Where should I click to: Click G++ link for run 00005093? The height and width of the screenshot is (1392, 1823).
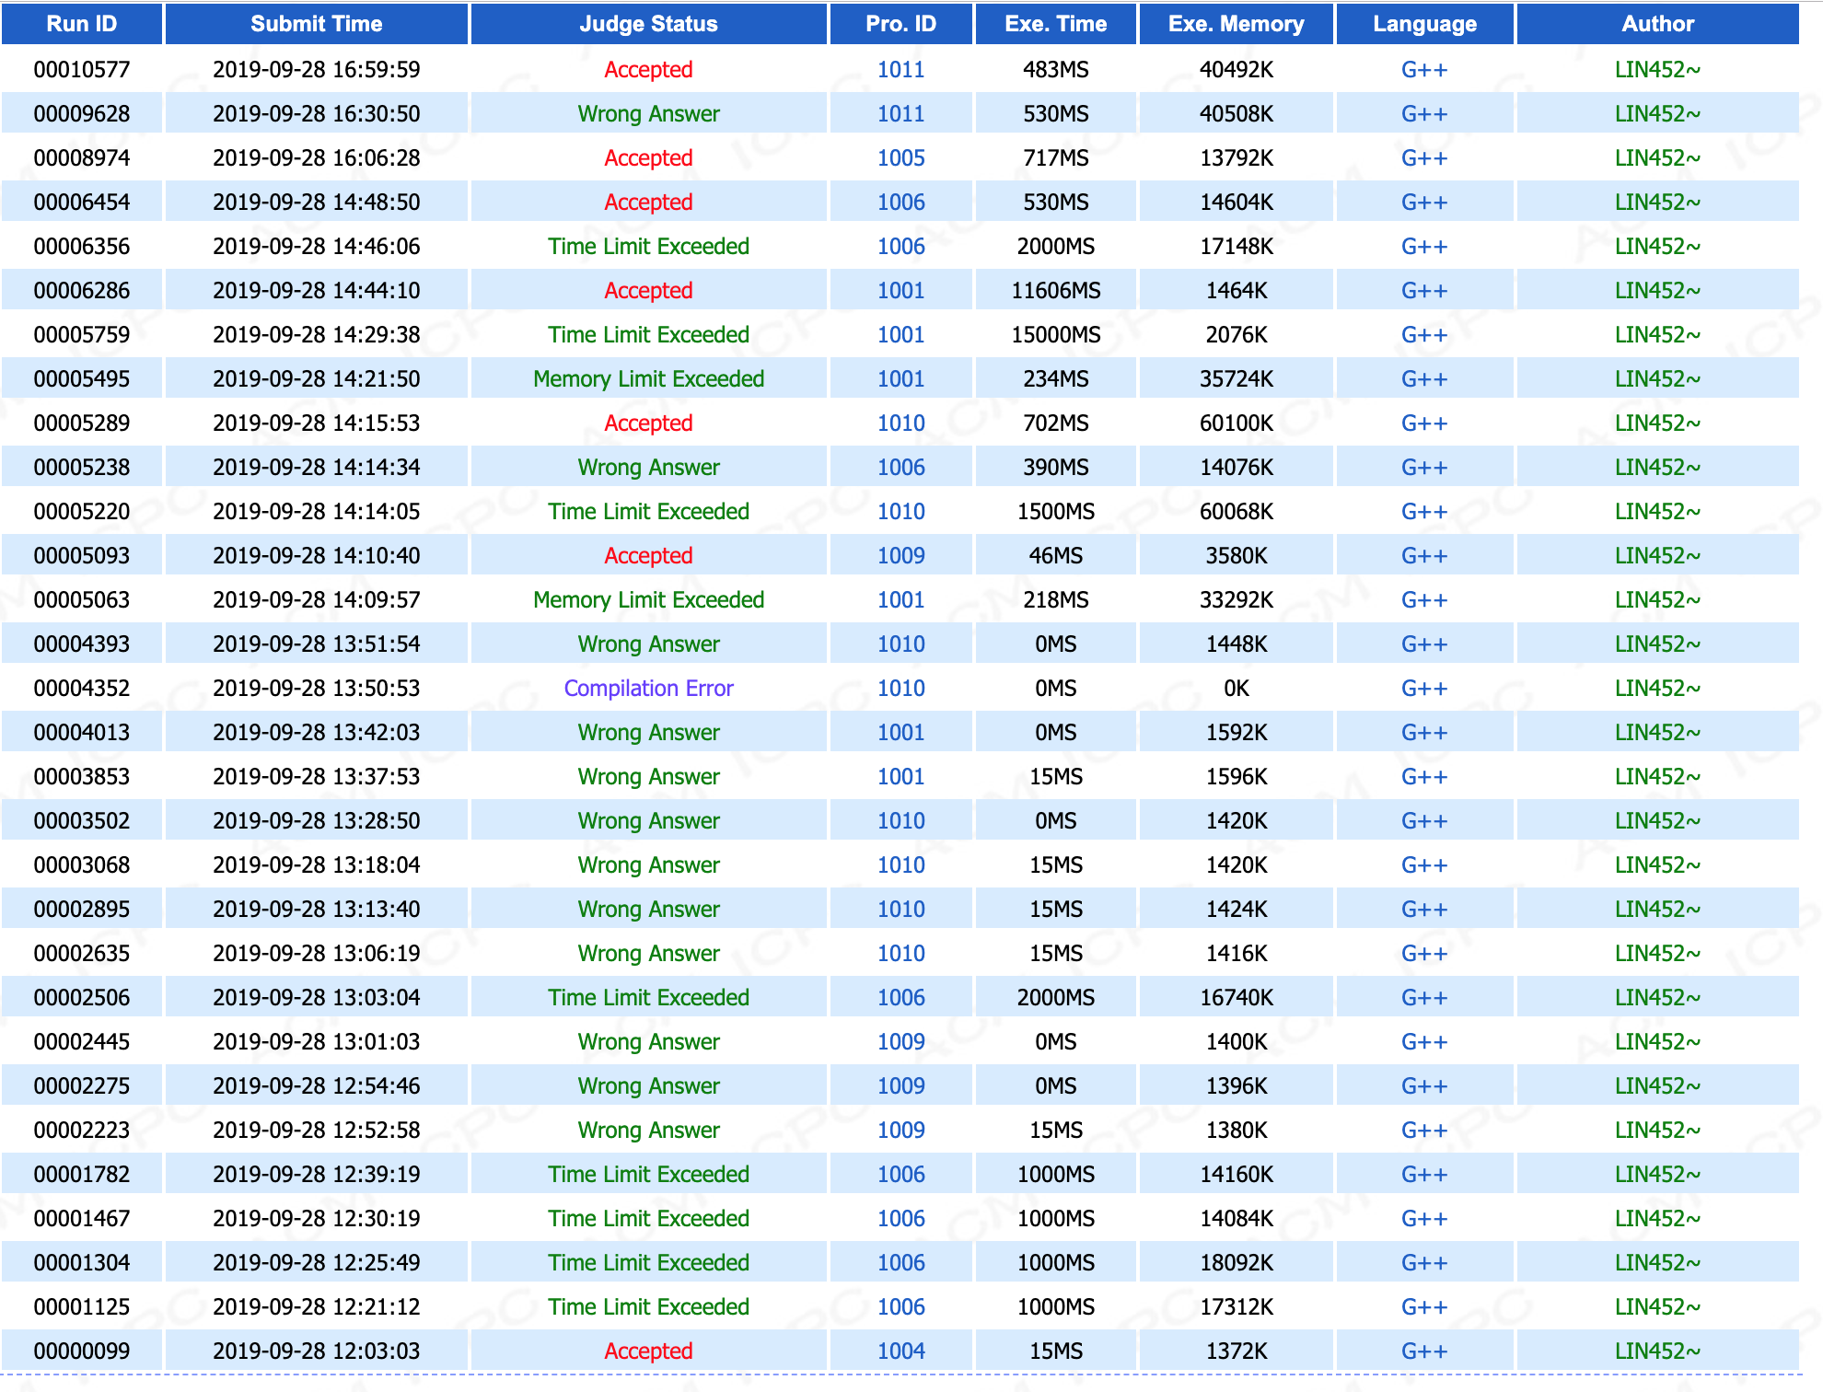tap(1423, 556)
